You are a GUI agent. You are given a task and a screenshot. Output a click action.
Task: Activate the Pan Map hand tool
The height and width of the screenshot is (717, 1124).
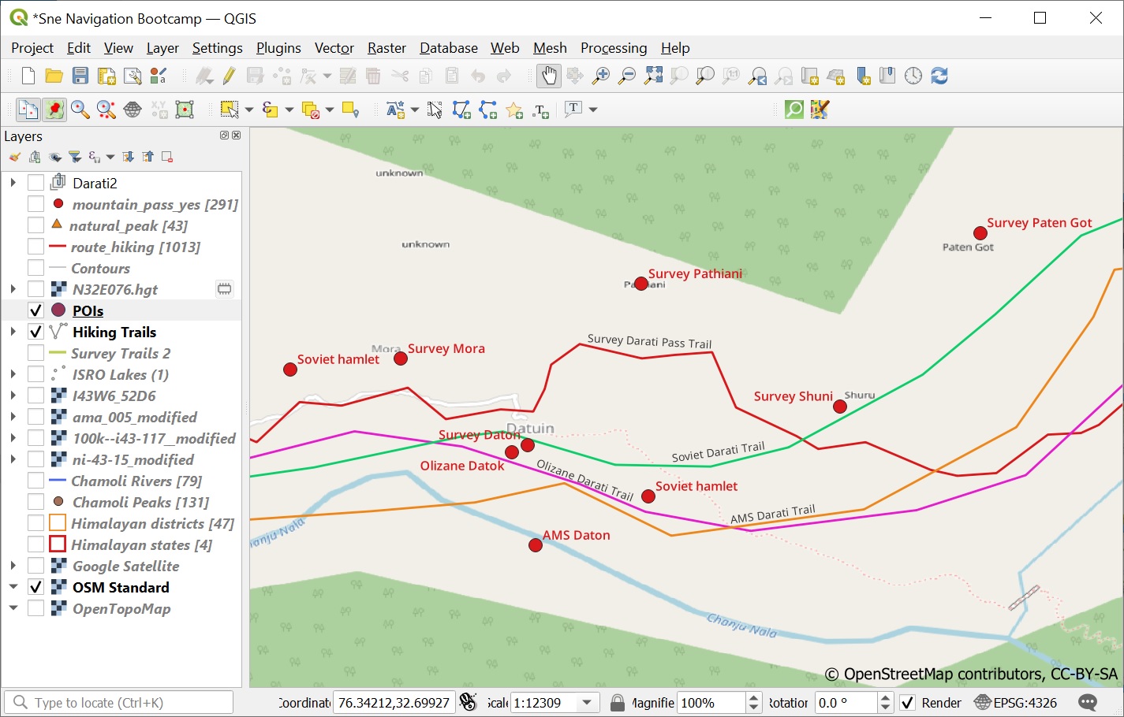(x=548, y=76)
